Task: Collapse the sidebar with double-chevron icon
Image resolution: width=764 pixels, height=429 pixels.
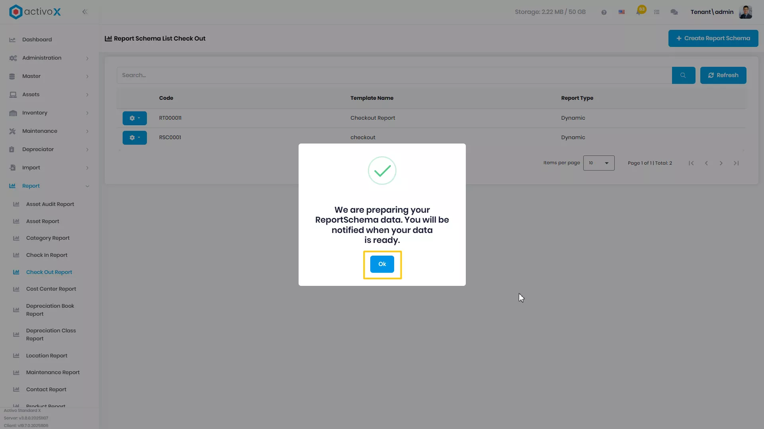Action: [x=85, y=12]
